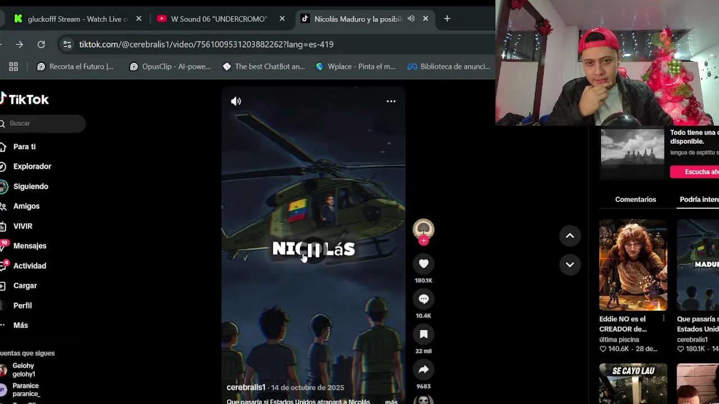Go forward in browser history

[20, 44]
